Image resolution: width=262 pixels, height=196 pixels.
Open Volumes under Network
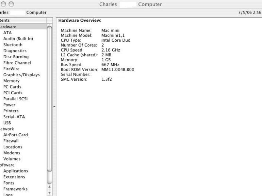coord(12,159)
